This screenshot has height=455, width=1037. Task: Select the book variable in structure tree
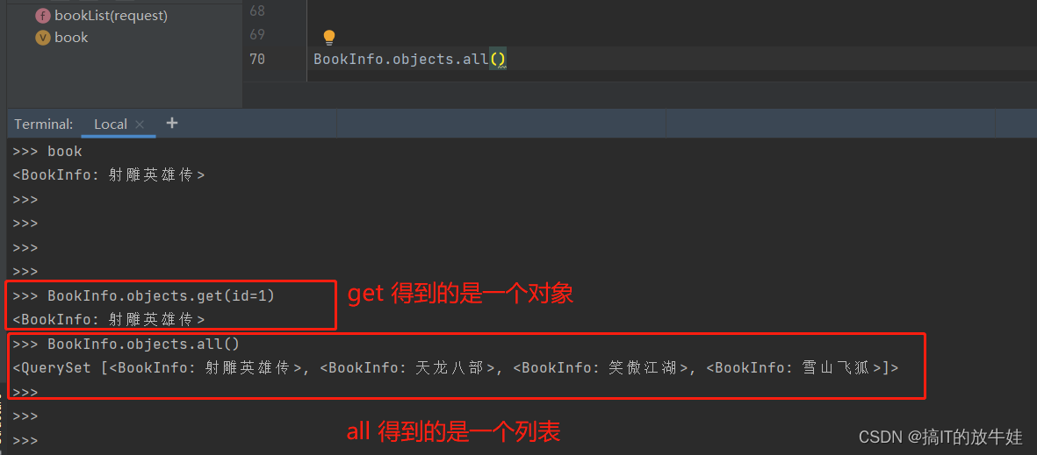(x=71, y=38)
